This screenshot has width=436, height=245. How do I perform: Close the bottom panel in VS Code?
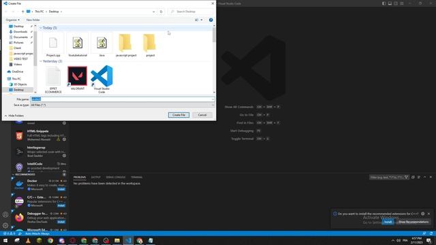point(431,177)
